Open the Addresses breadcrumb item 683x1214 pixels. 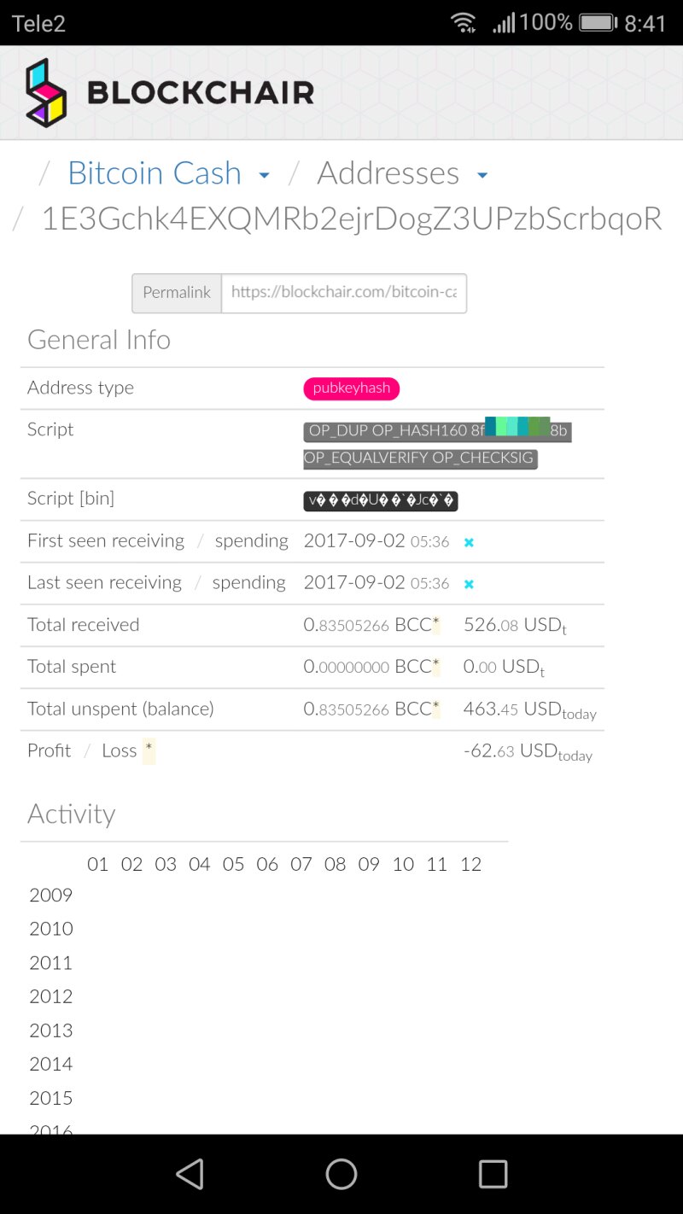pyautogui.click(x=388, y=173)
